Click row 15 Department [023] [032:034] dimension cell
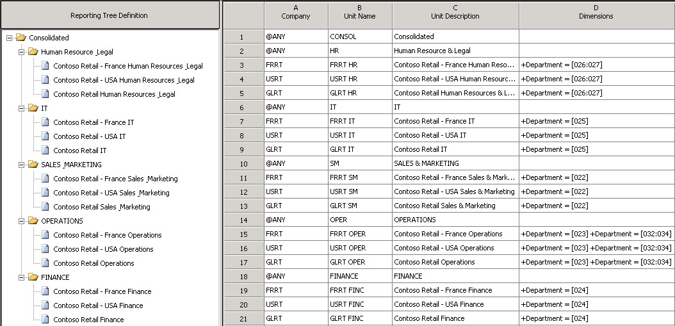 coord(597,234)
